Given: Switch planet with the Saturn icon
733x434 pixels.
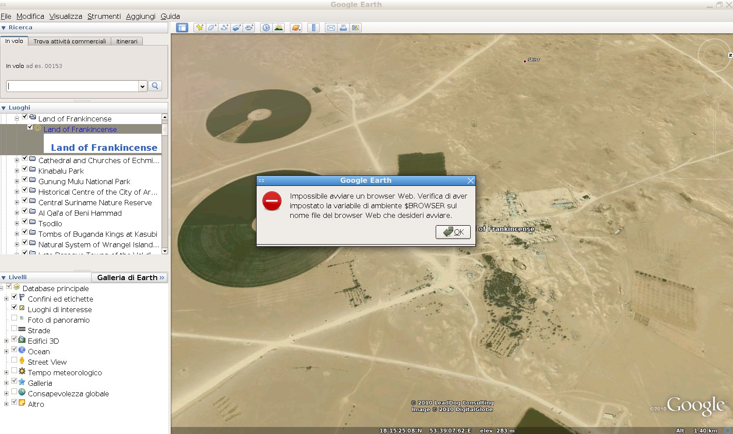Looking at the screenshot, I should [x=296, y=28].
